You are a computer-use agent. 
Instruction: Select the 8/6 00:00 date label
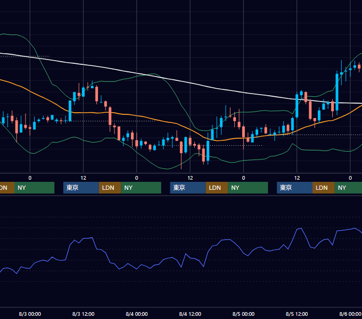pos(350,314)
